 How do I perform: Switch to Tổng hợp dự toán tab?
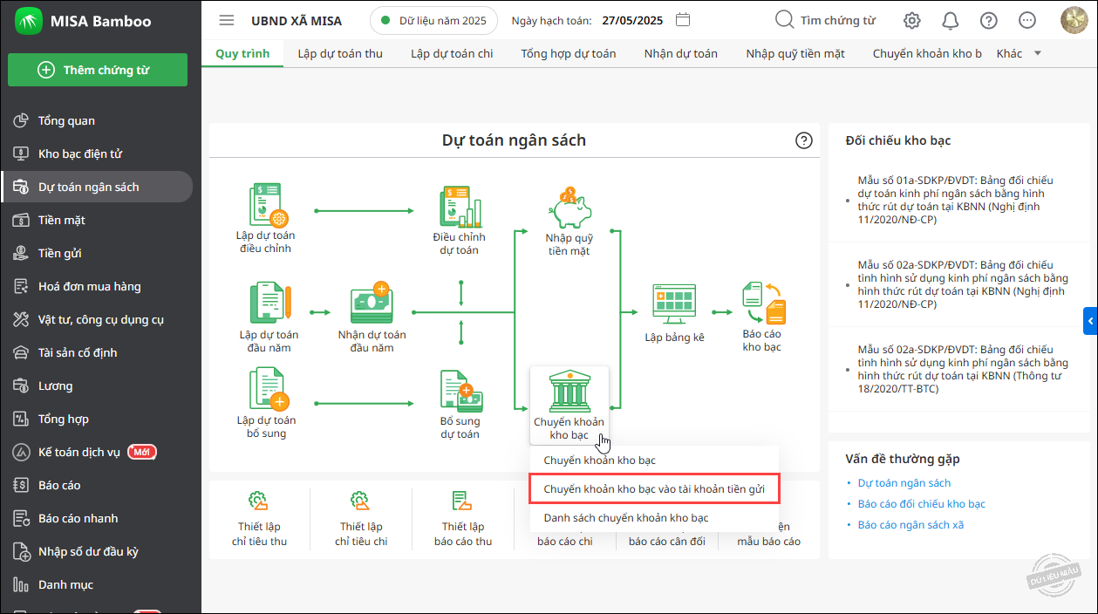[569, 53]
